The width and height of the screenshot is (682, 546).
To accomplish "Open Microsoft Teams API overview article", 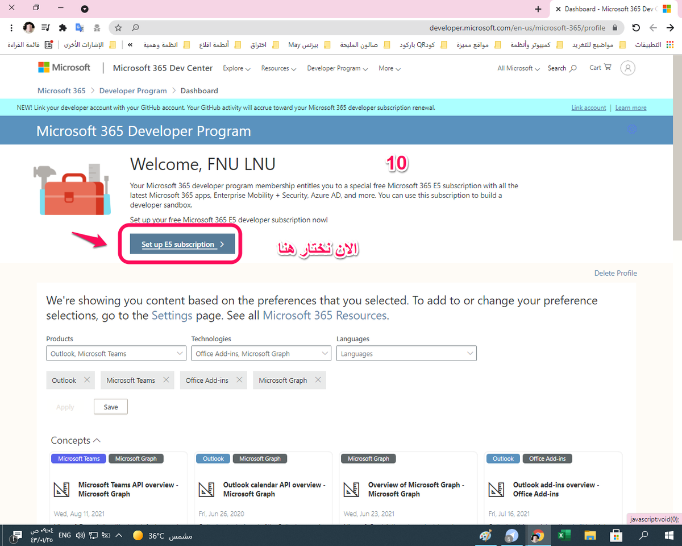I will pos(128,489).
